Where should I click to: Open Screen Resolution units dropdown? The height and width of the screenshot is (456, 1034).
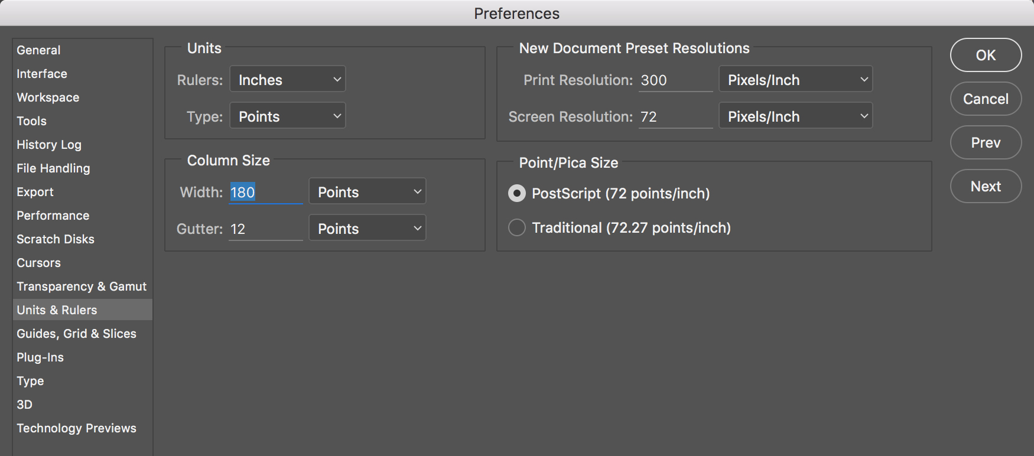(x=795, y=116)
